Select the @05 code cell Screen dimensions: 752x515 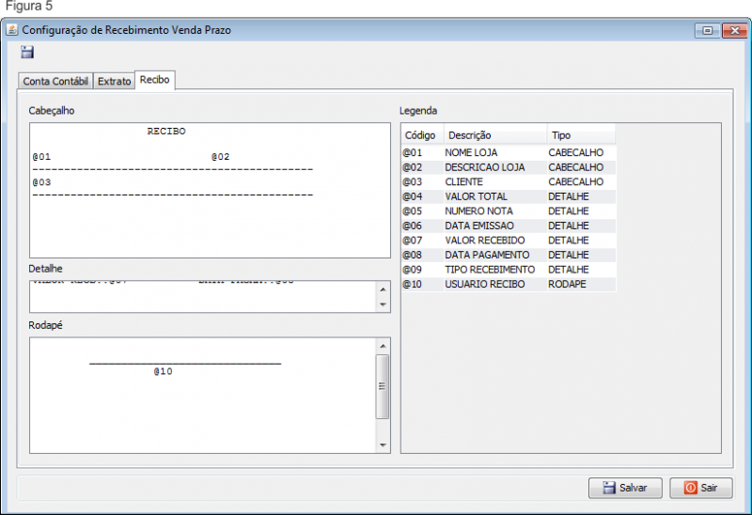(x=422, y=211)
